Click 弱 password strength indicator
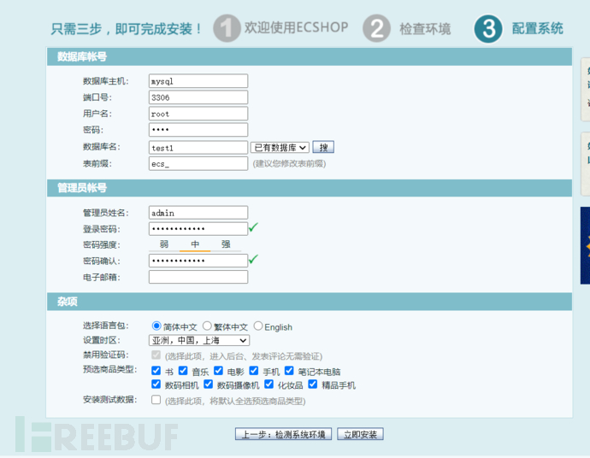The height and width of the screenshot is (458, 590). [x=164, y=244]
